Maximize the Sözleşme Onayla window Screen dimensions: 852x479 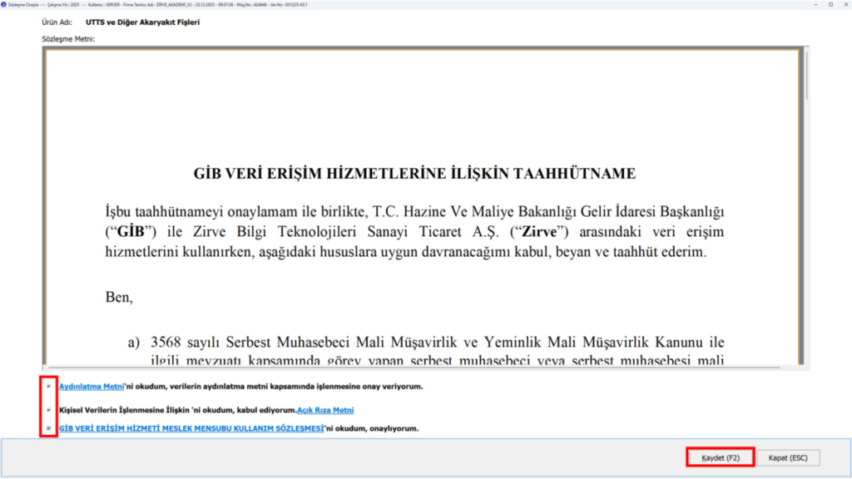coord(831,4)
